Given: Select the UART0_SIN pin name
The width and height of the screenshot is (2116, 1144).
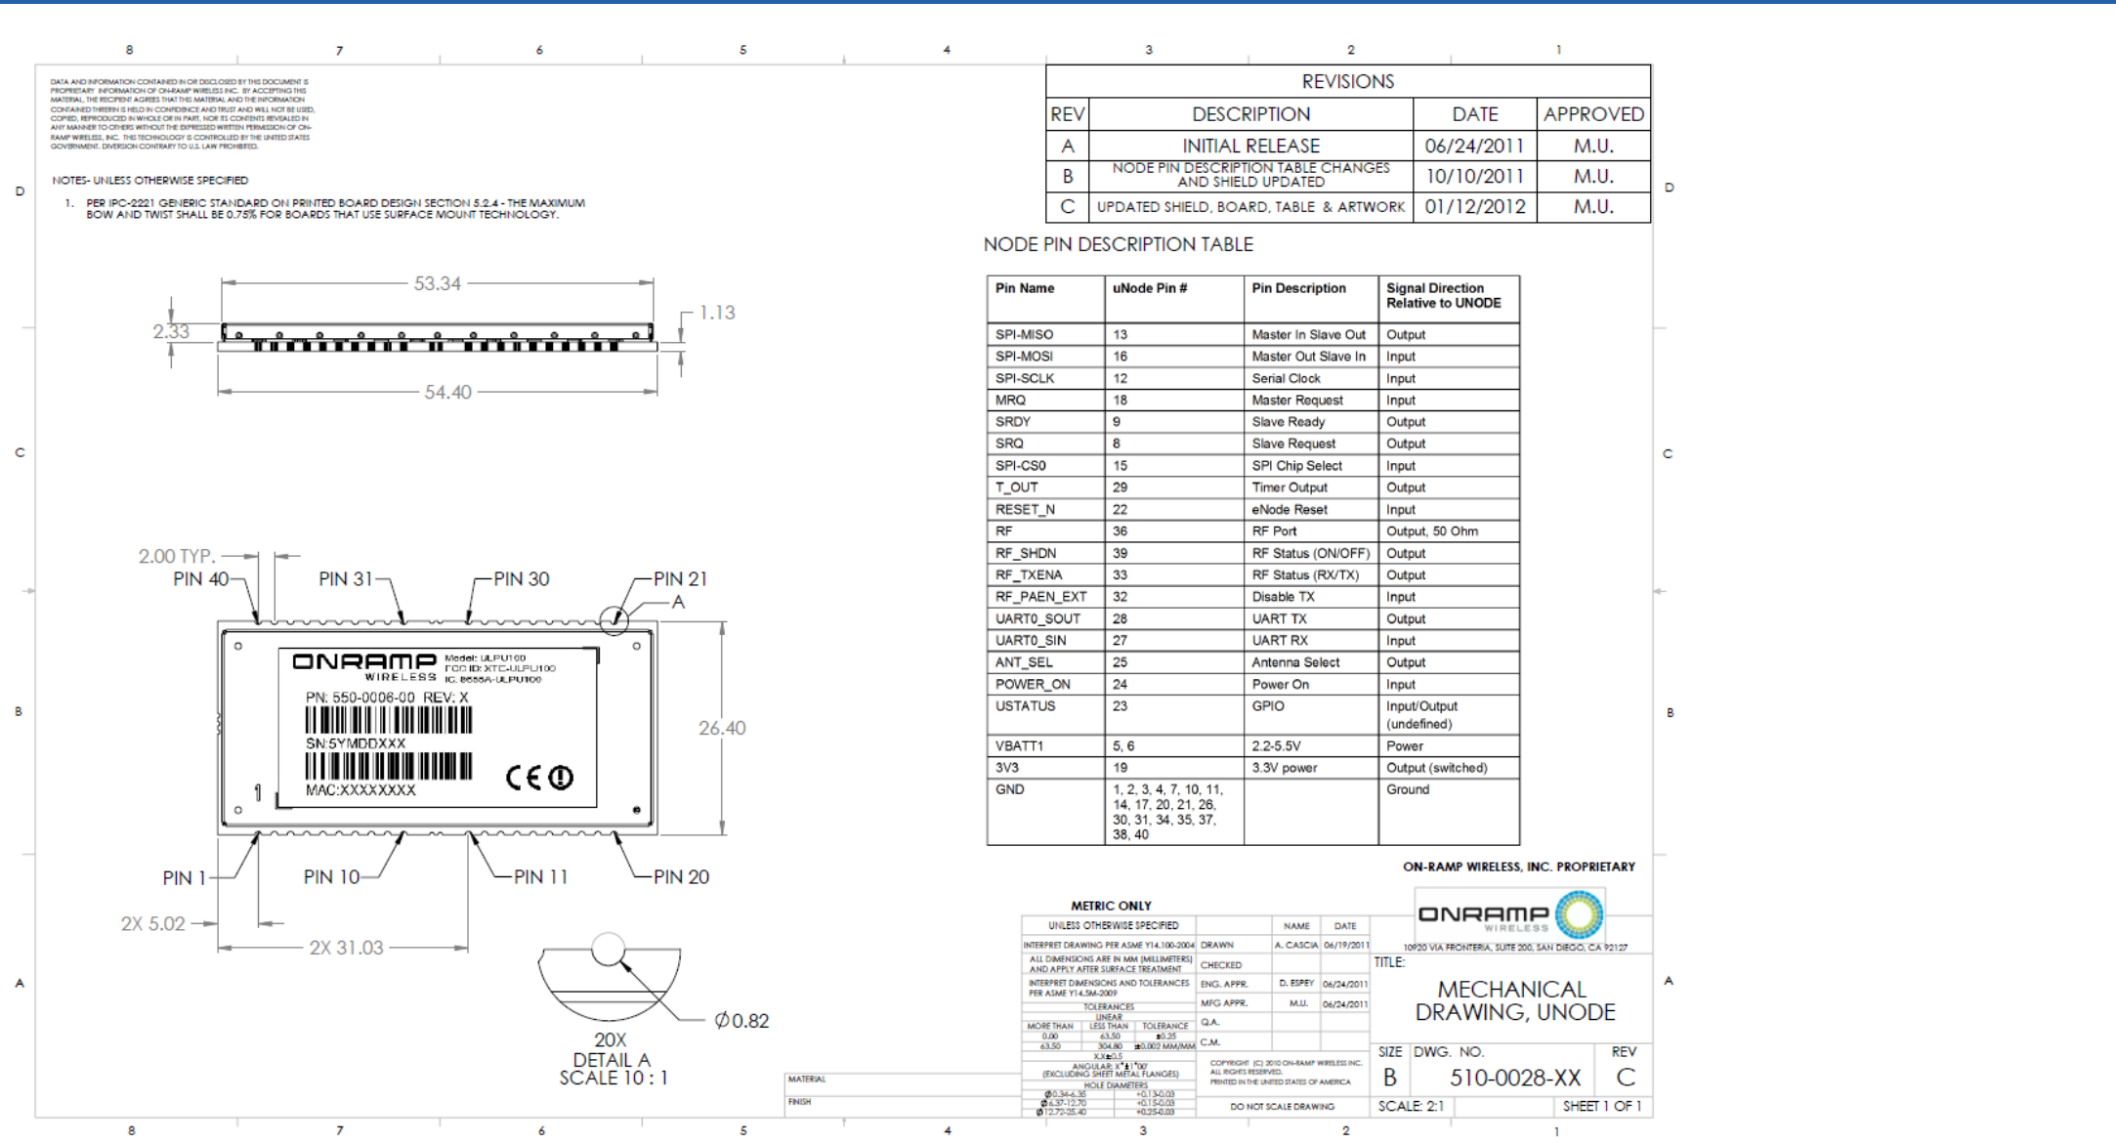Looking at the screenshot, I should pyautogui.click(x=1030, y=641).
